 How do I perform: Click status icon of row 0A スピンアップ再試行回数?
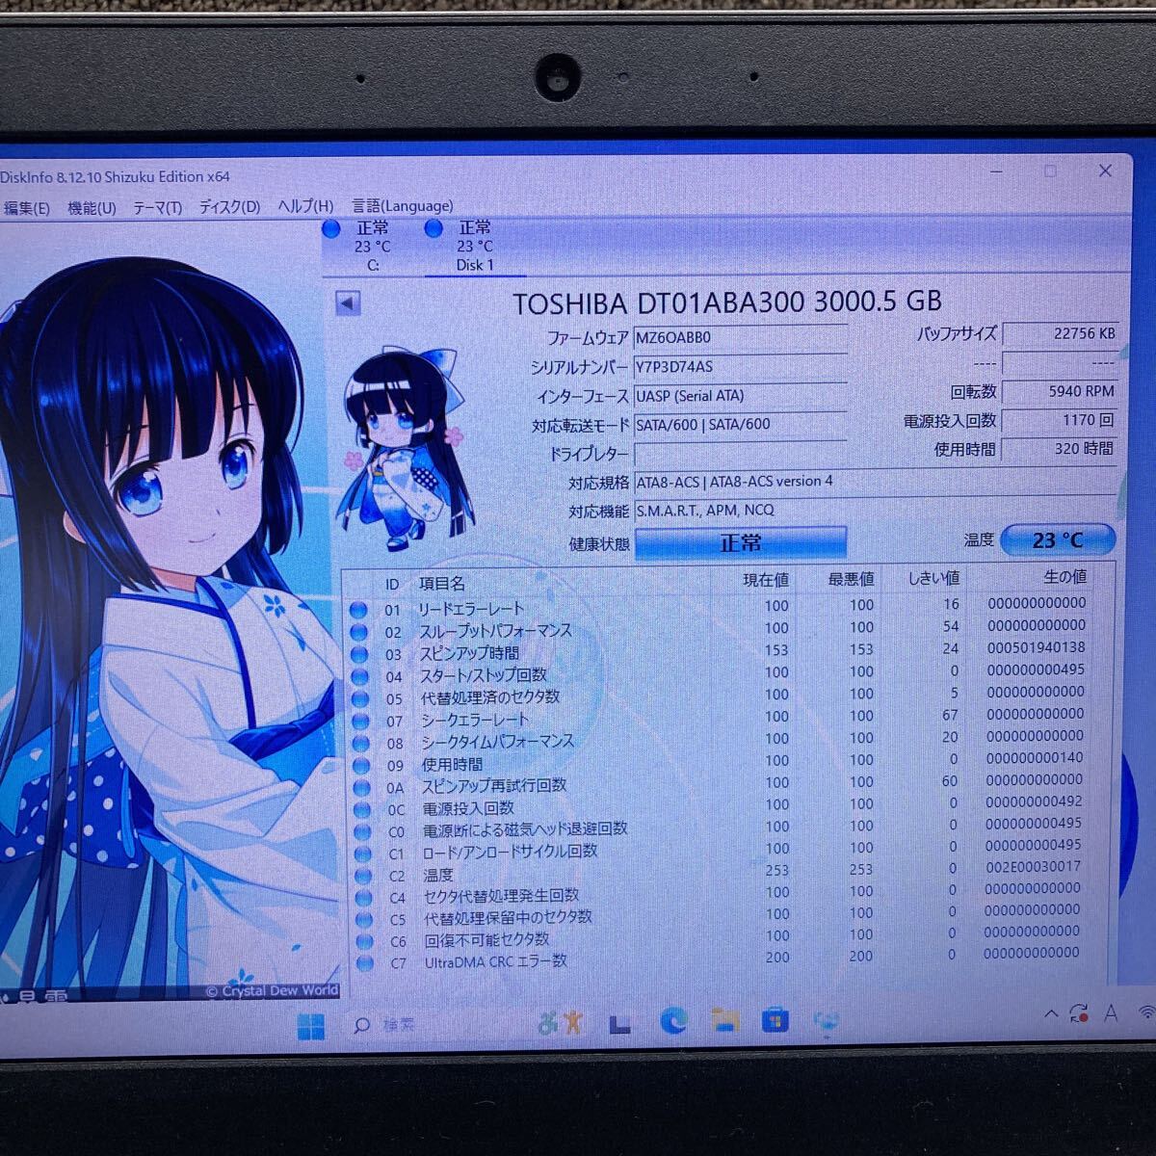pos(362,787)
